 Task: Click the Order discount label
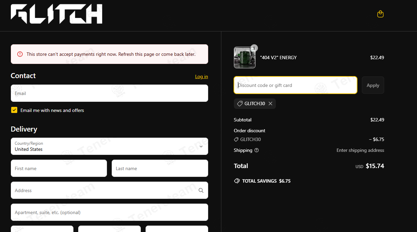coord(249,131)
